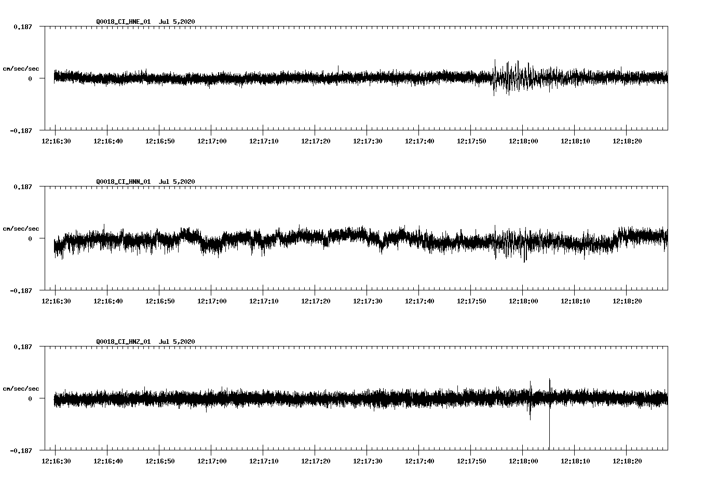Click the 0.187 upper limit on HNE axis
The image size is (705, 480).
[22, 26]
